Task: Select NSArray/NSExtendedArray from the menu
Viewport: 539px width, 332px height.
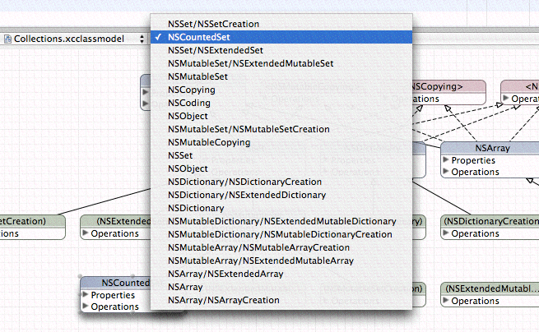Action: pyautogui.click(x=225, y=274)
